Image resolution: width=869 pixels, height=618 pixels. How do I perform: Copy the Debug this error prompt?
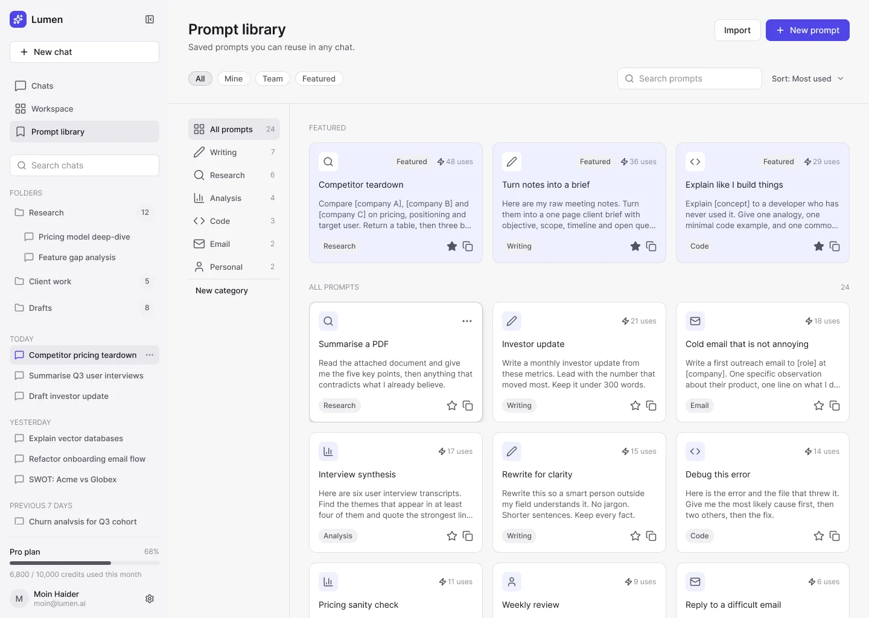tap(835, 536)
